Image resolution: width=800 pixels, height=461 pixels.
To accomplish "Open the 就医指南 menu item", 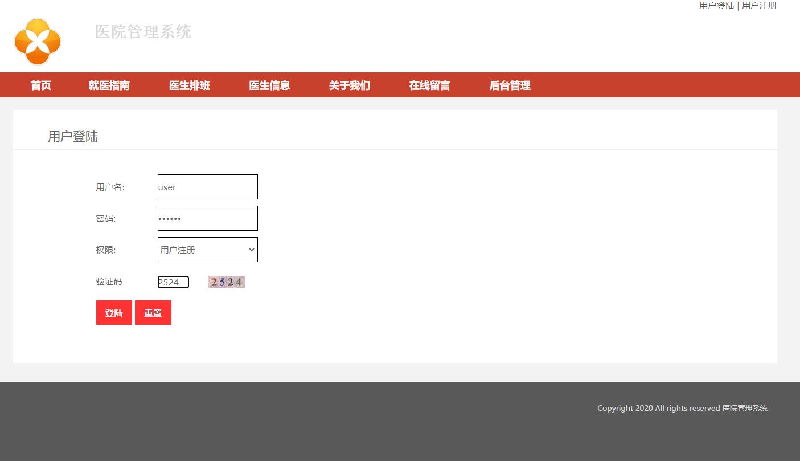I will point(109,85).
